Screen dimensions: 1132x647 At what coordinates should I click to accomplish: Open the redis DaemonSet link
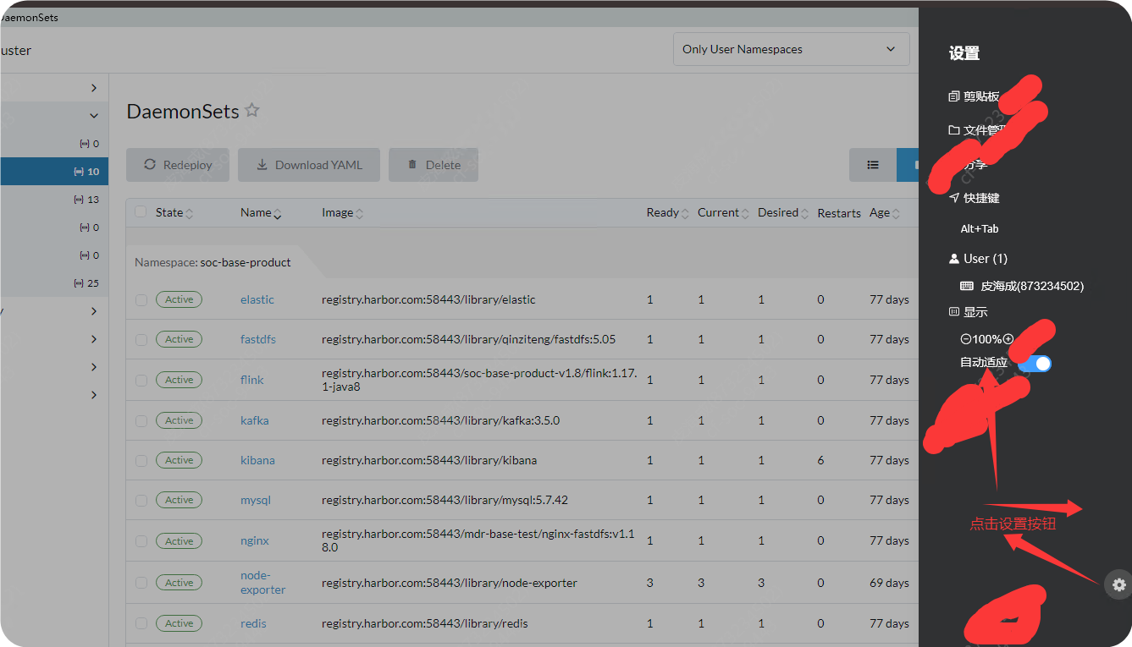253,623
